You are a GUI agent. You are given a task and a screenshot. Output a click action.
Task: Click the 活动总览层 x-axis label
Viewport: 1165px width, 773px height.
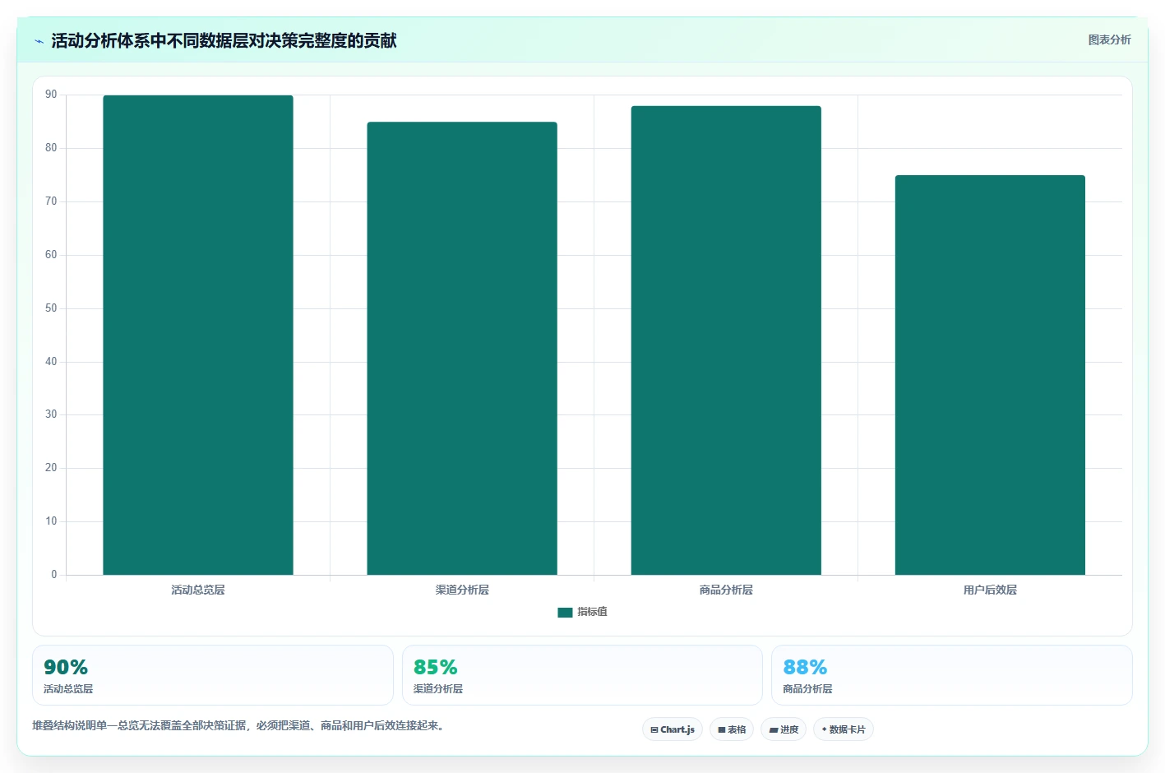coord(198,590)
